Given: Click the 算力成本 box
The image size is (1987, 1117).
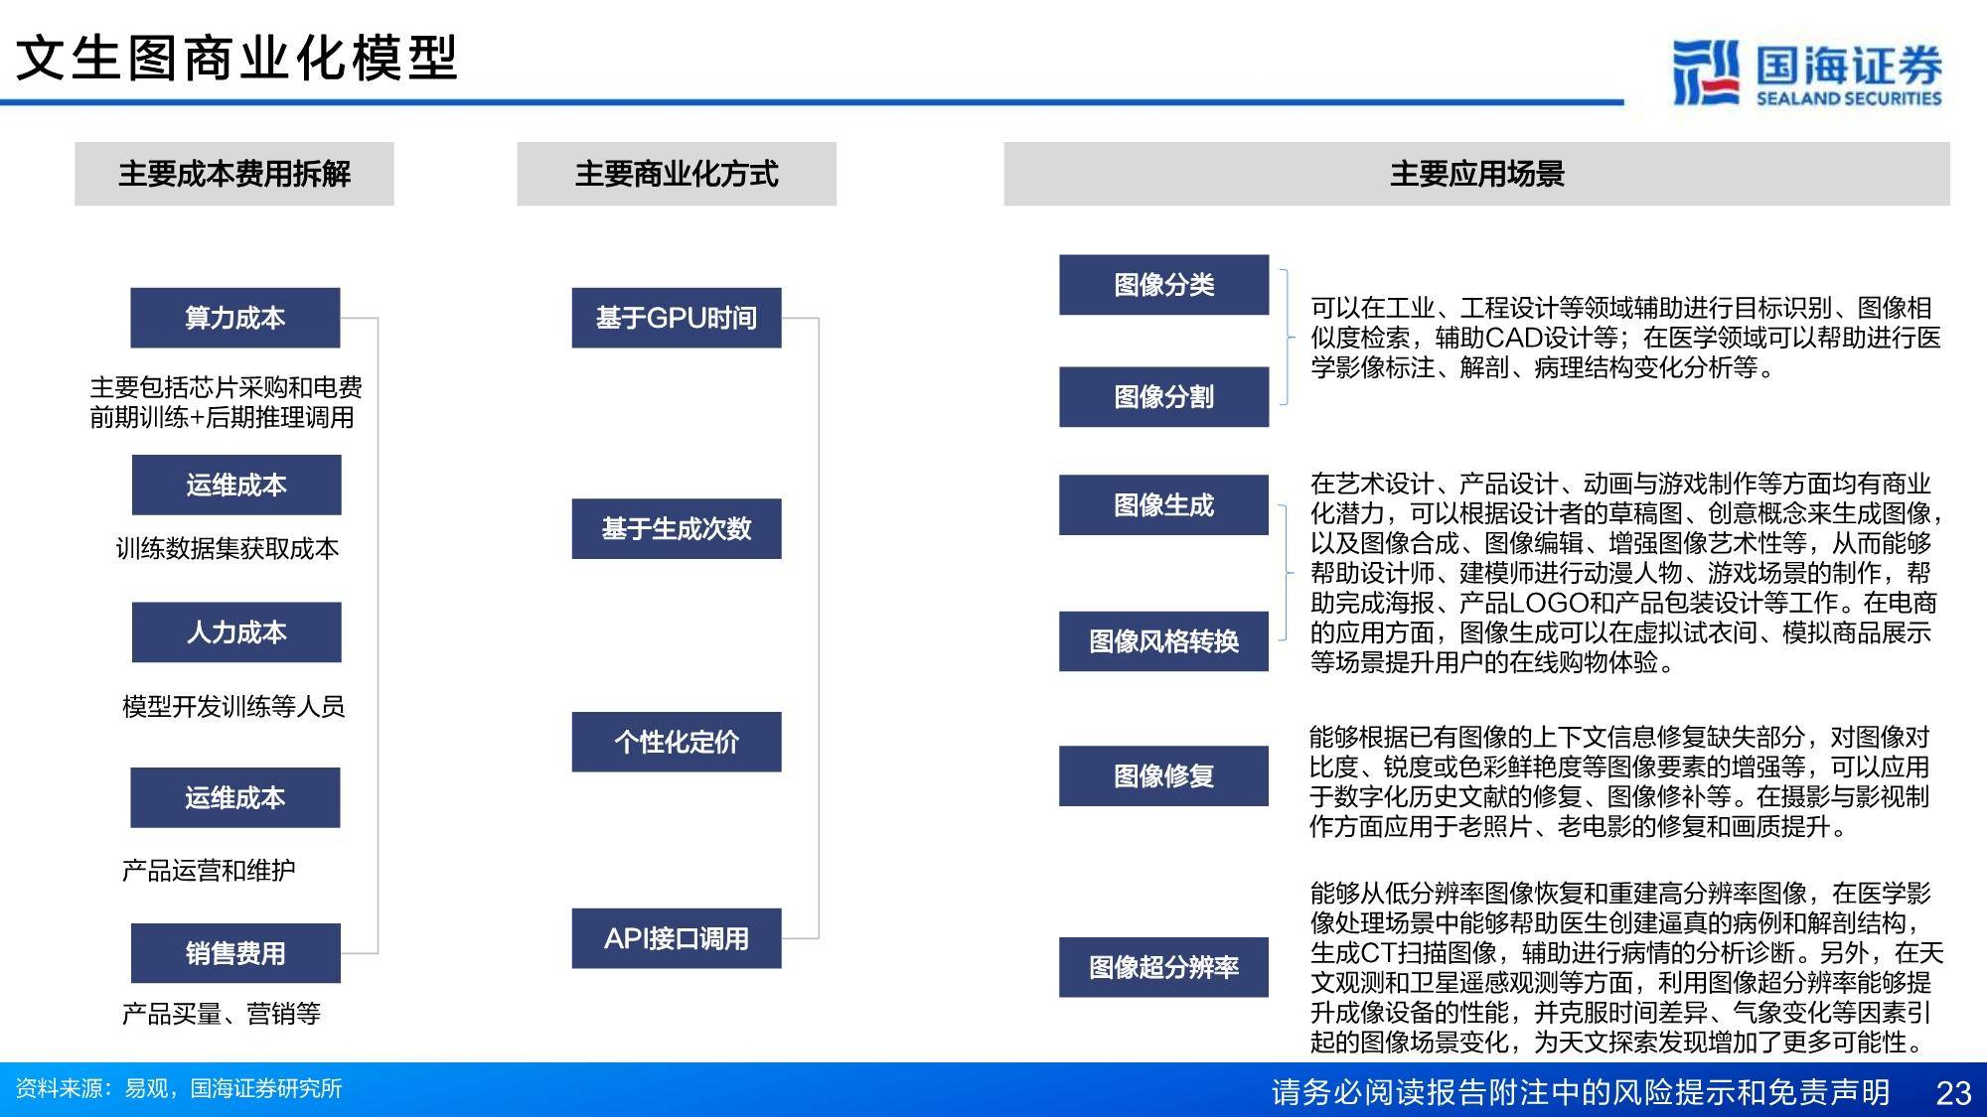Looking at the screenshot, I should (235, 318).
